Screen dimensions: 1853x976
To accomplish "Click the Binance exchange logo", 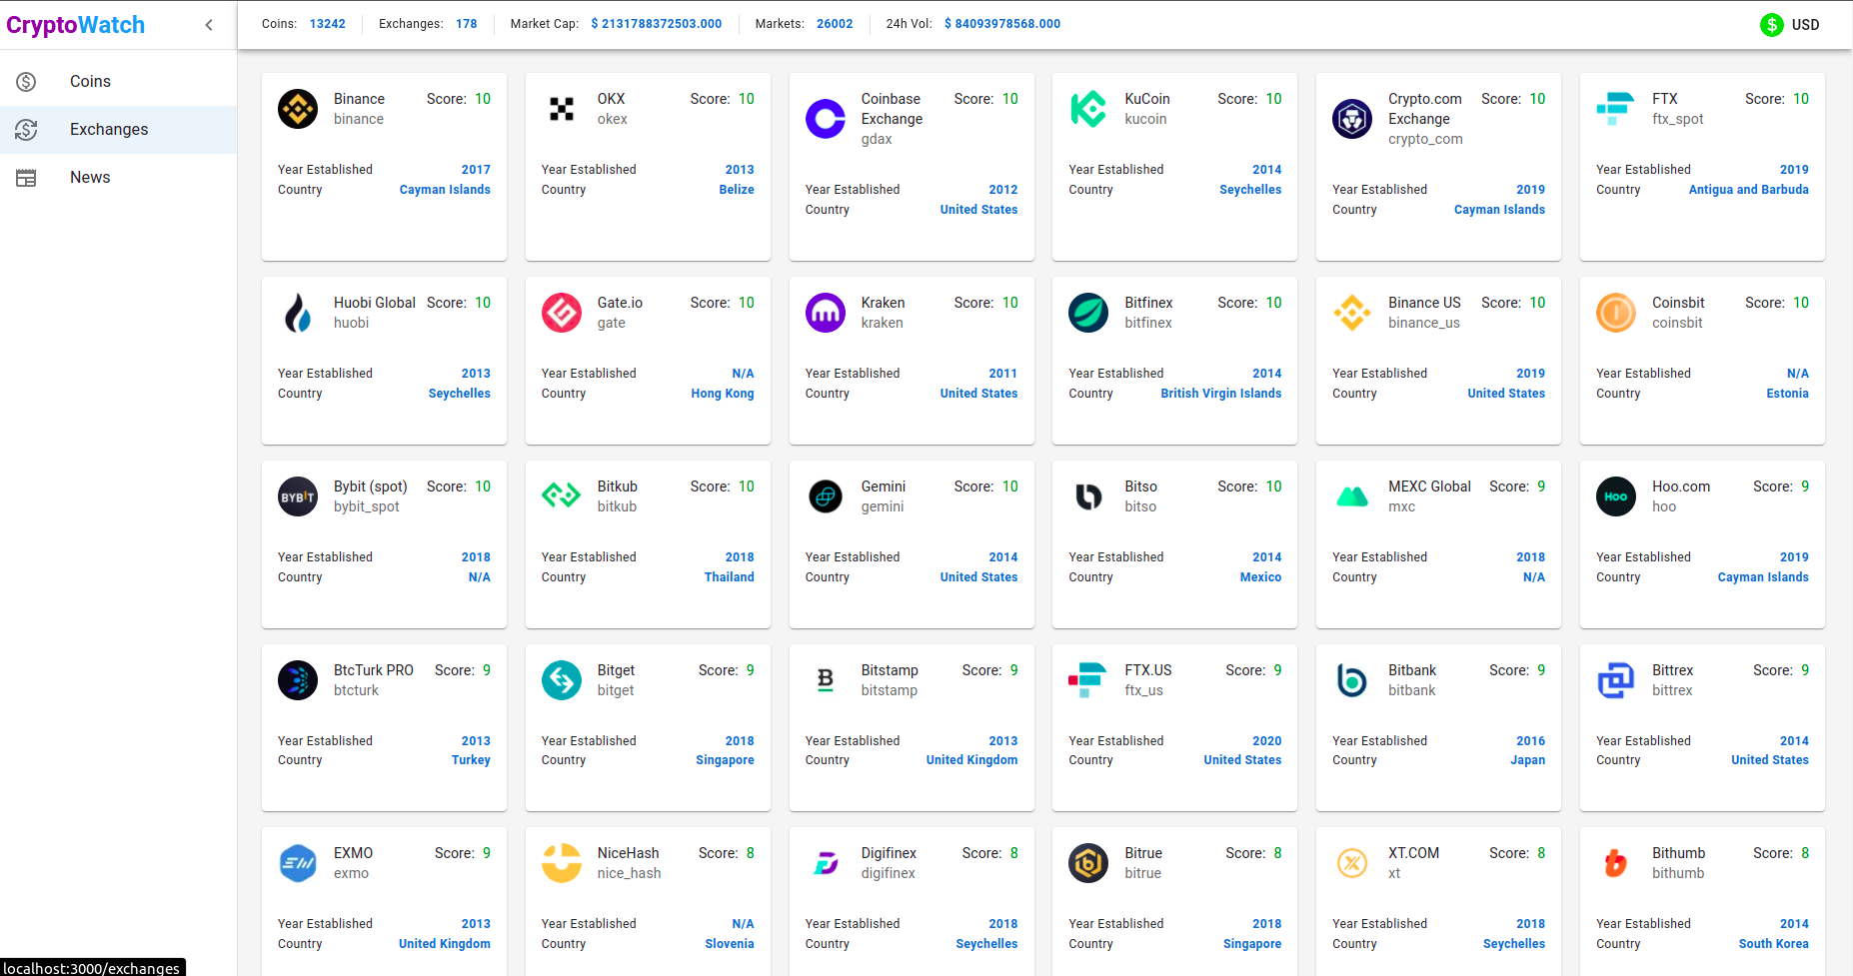I will pyautogui.click(x=298, y=109).
